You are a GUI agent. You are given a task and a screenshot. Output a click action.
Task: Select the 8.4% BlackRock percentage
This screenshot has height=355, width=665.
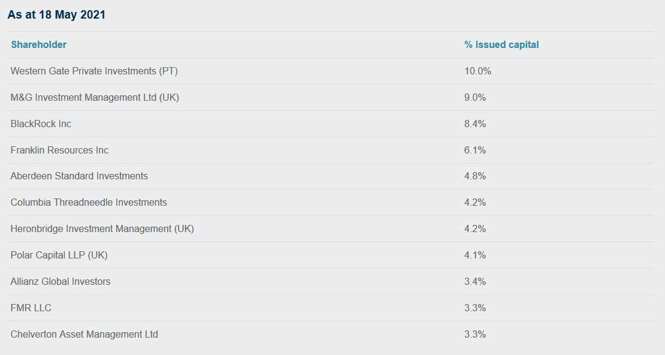click(x=475, y=124)
